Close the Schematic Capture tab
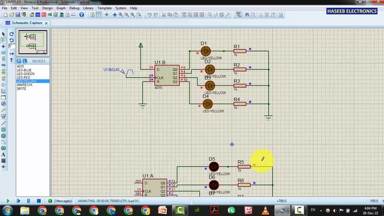 46,23
